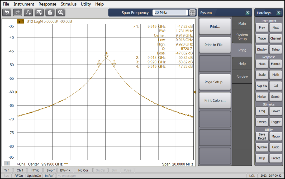Viewport: 285px width, 179px height.
Task: Toggle RFOn in status bar
Action: coord(19,176)
